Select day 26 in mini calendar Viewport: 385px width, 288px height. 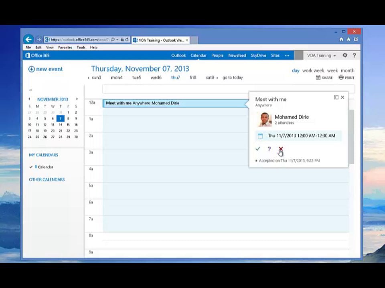pyautogui.click(x=45, y=137)
